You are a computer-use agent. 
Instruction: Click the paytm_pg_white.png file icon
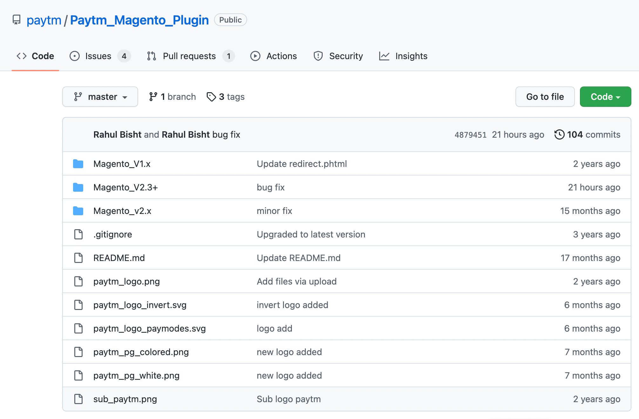pos(78,375)
